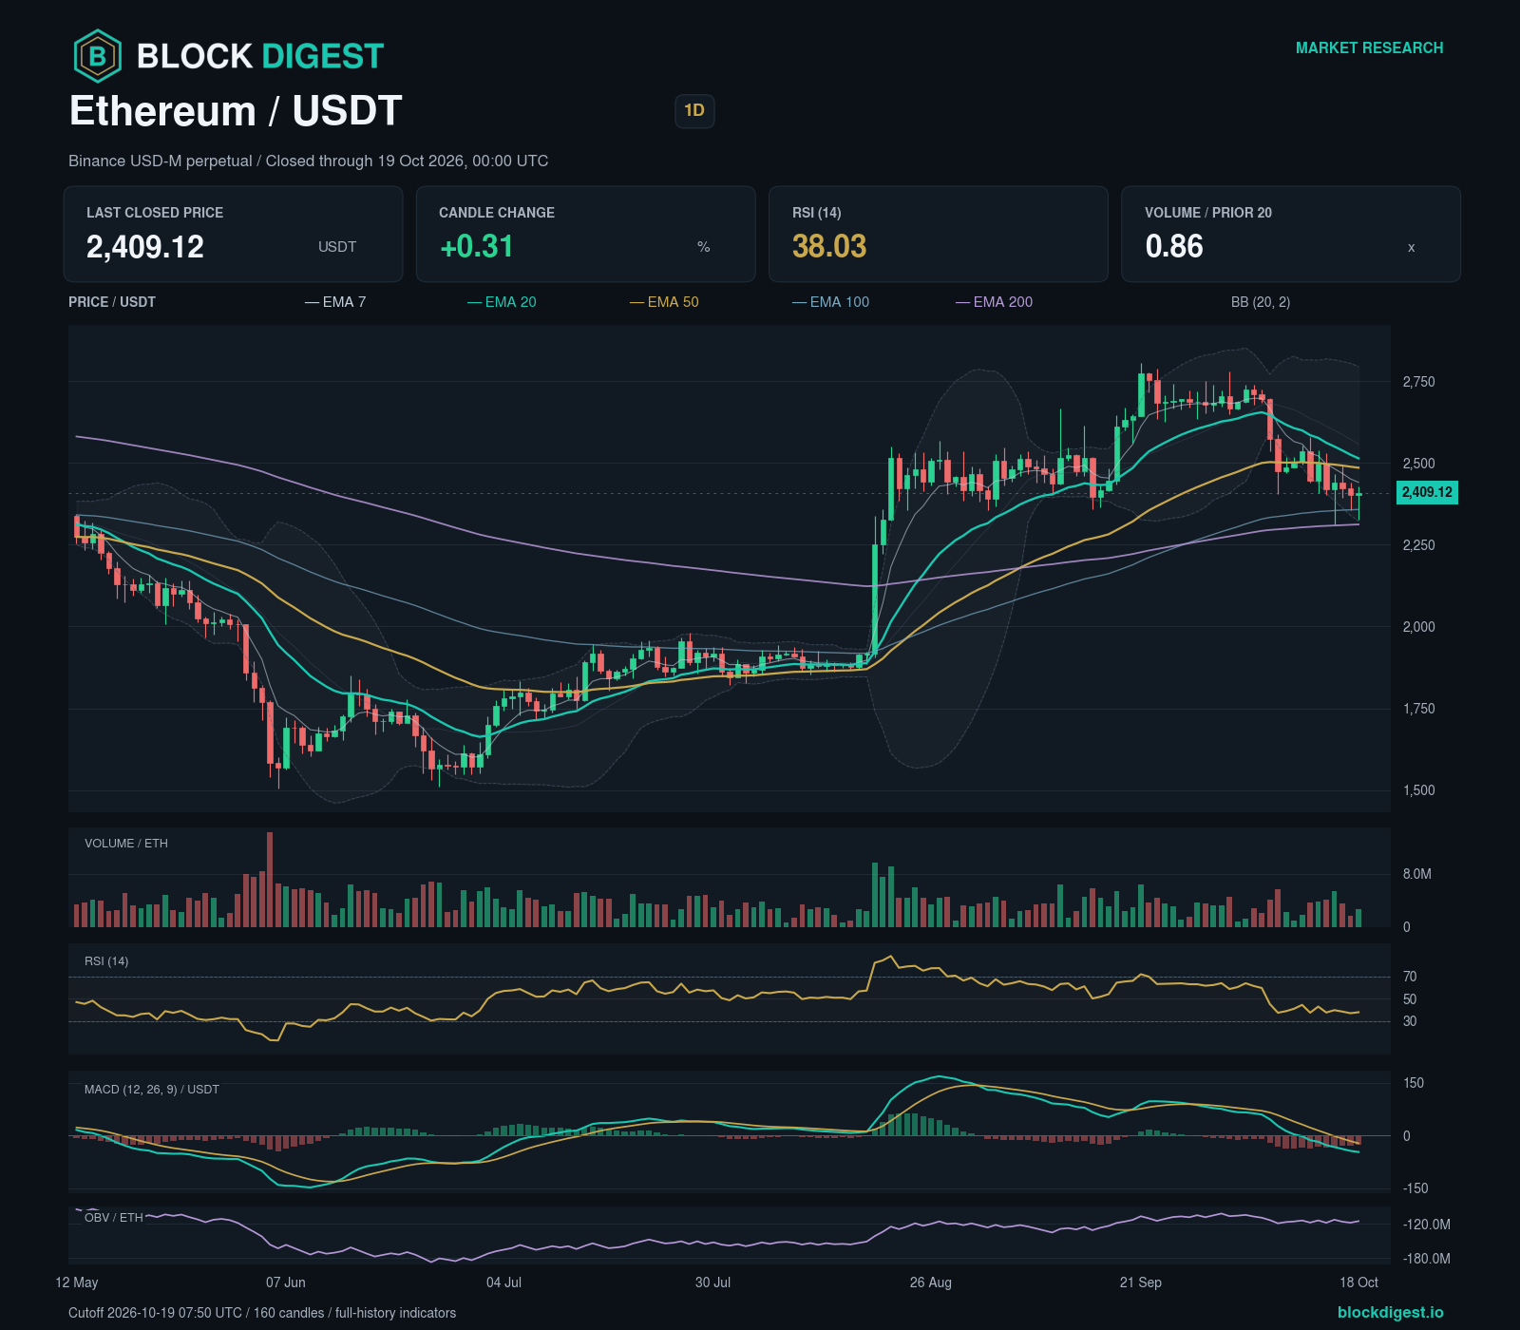
Task: Click the 2,750 price axis label
Action: click(1419, 382)
